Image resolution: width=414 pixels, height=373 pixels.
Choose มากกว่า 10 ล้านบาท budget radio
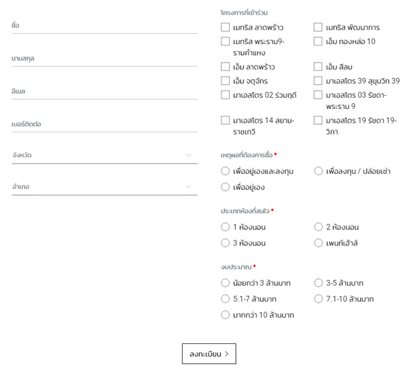(x=225, y=314)
